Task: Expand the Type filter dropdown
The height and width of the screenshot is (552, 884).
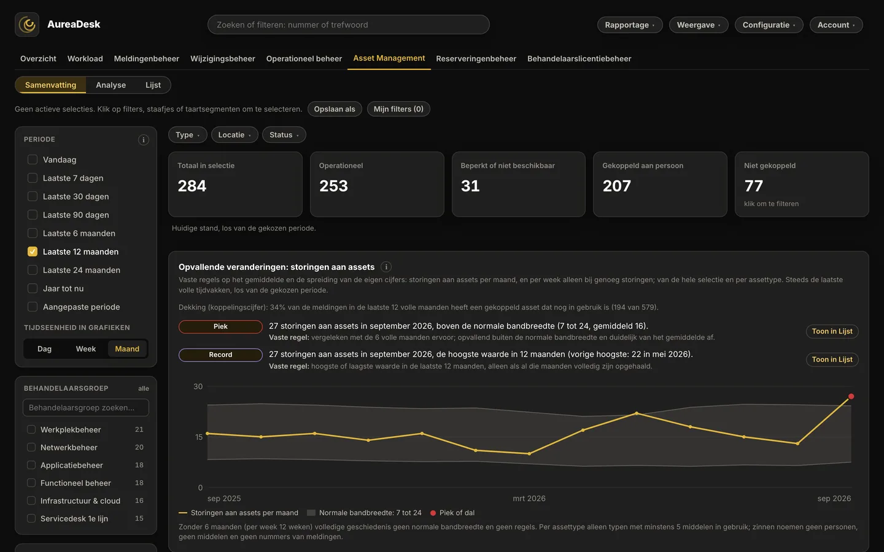Action: click(187, 135)
